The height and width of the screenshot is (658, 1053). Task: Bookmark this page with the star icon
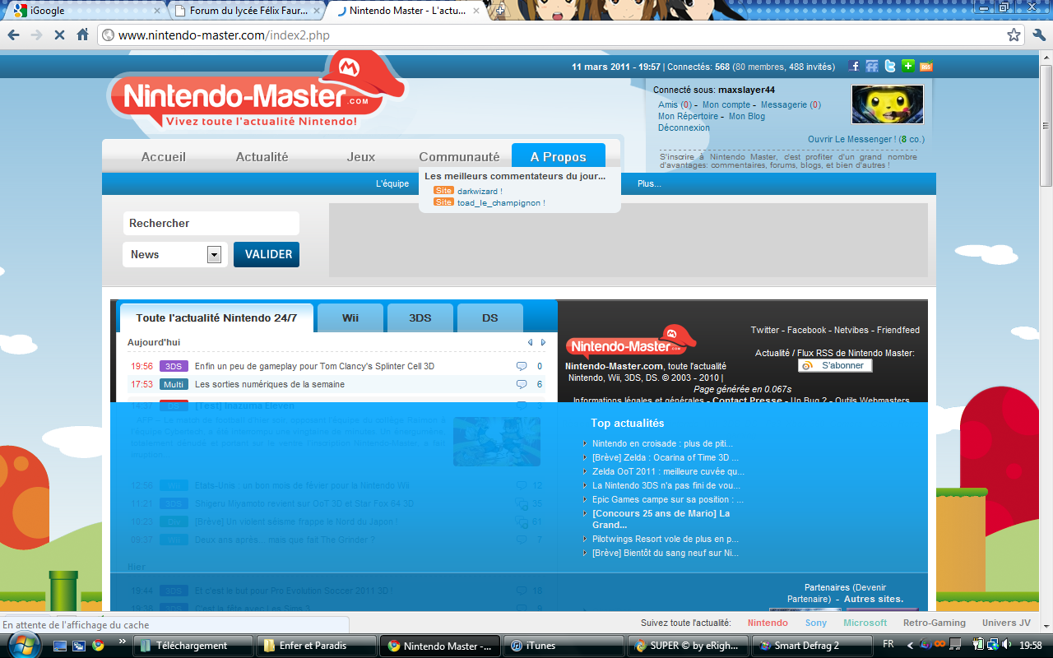(1014, 35)
